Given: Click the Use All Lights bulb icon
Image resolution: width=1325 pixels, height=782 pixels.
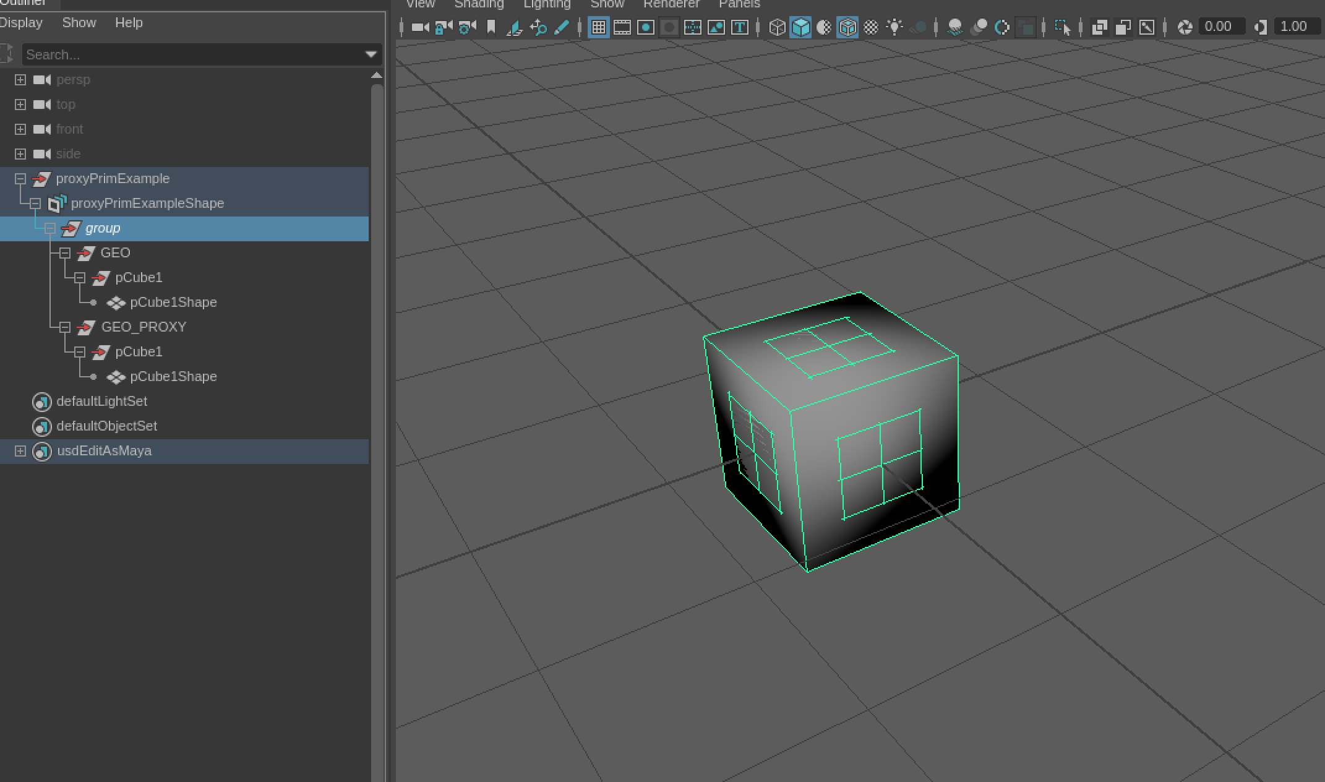Looking at the screenshot, I should pos(894,27).
